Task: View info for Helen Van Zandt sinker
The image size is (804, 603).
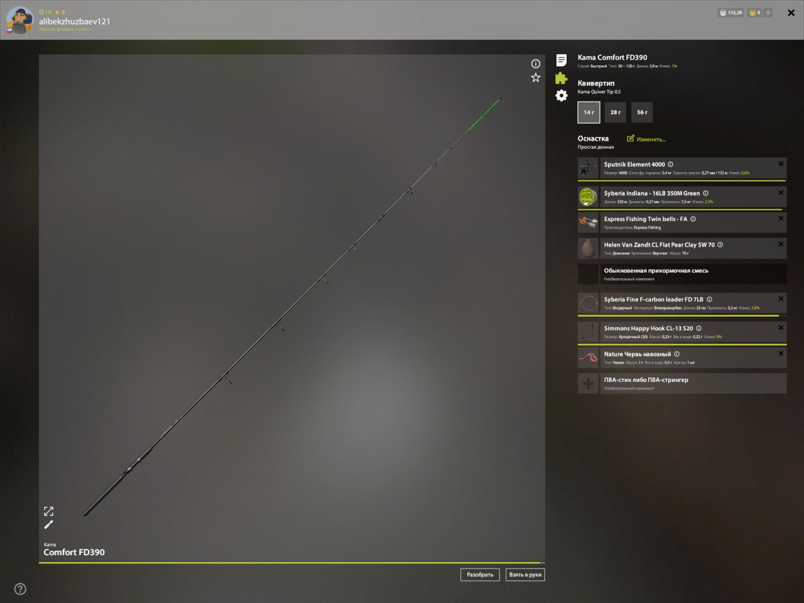Action: (720, 244)
